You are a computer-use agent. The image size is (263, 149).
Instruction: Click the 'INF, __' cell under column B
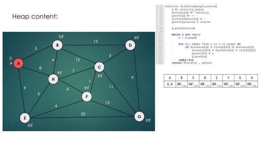181,84
